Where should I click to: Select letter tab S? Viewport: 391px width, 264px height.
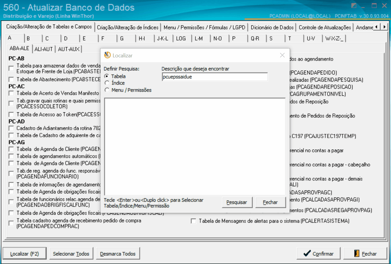(x=276, y=38)
